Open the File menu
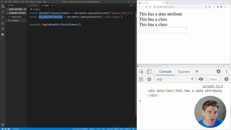Viewport: 231px width, 130px height. click(x=6, y=2)
